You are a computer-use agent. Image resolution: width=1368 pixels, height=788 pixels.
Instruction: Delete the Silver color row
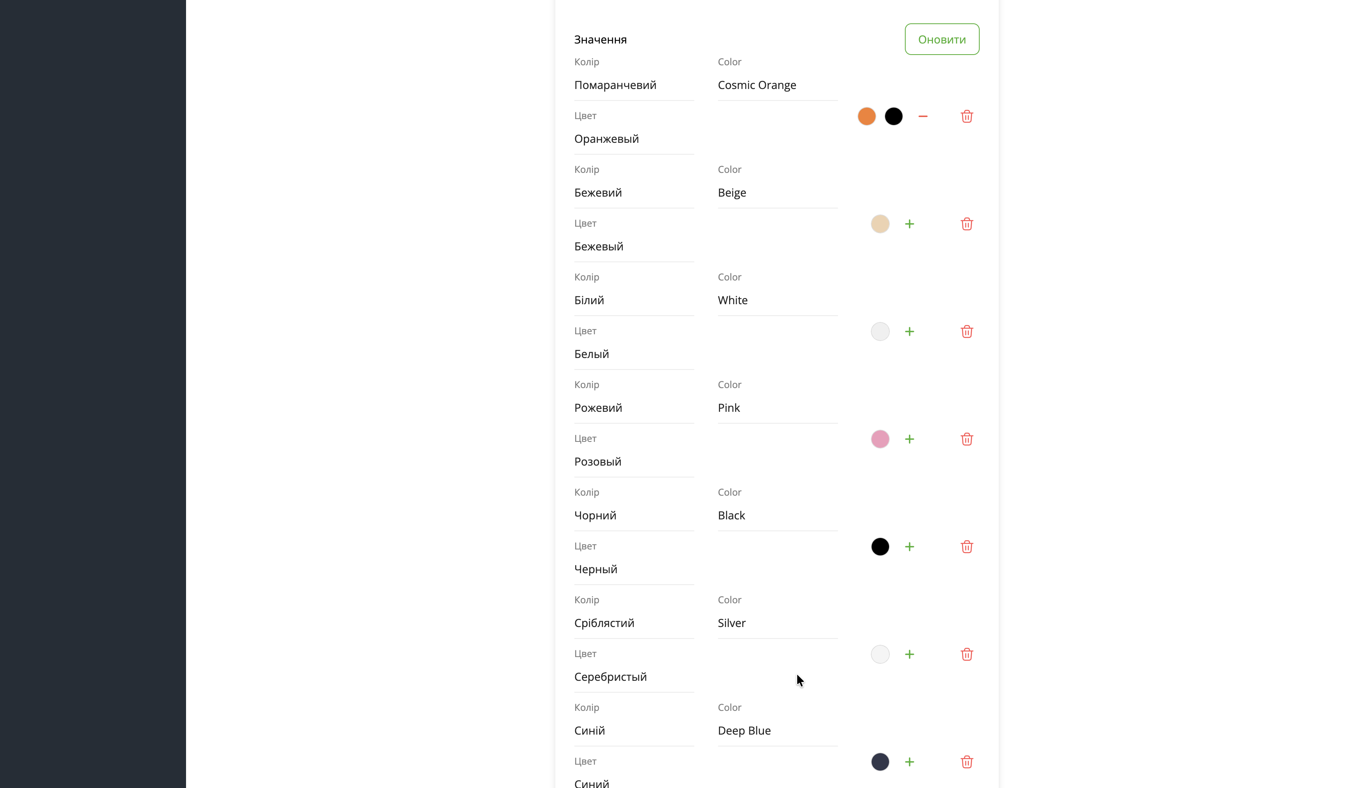tap(966, 654)
